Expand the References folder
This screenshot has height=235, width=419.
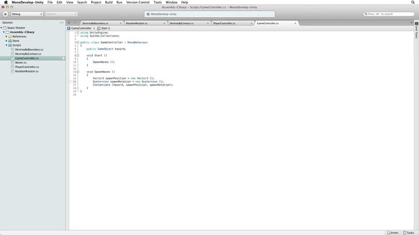click(x=7, y=37)
